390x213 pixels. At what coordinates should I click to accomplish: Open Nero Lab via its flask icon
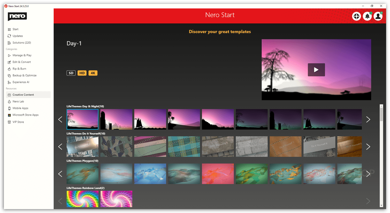tap(9, 102)
